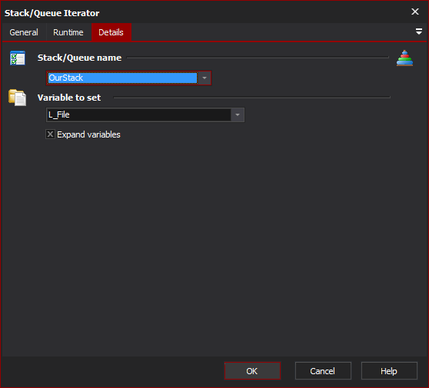Click the Stack/Queue Iterator title bar
This screenshot has width=429, height=388.
205,12
